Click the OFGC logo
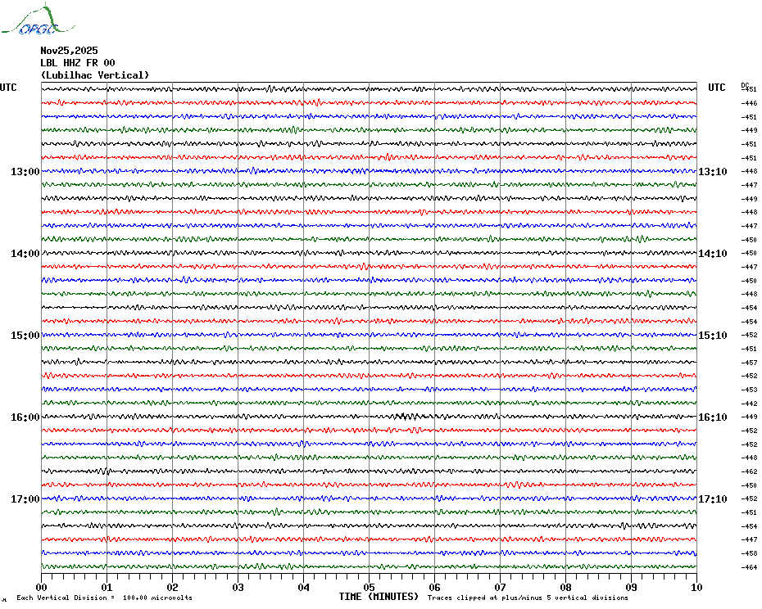 coord(38,19)
